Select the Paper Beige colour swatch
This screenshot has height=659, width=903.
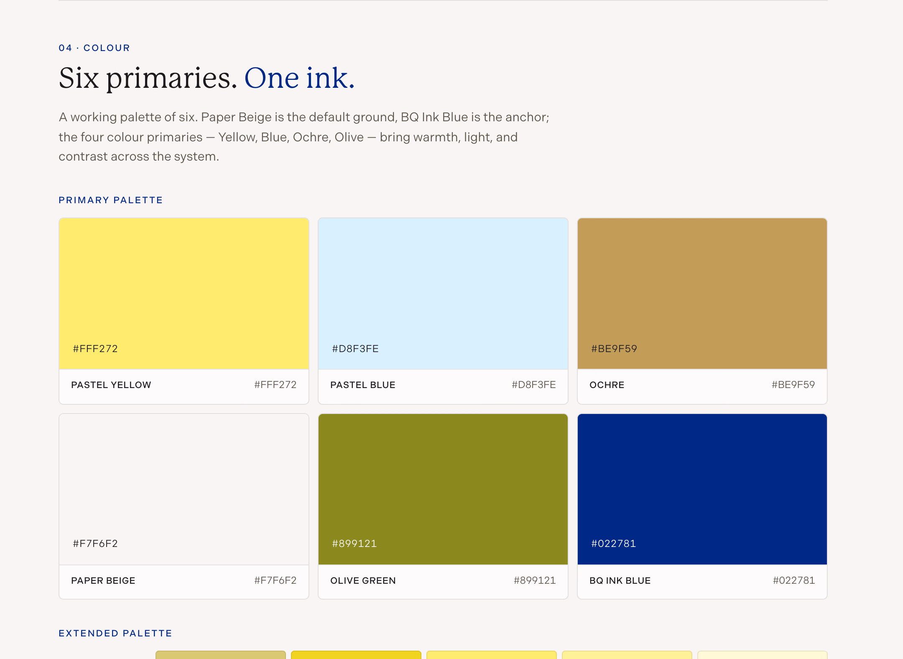coord(184,489)
